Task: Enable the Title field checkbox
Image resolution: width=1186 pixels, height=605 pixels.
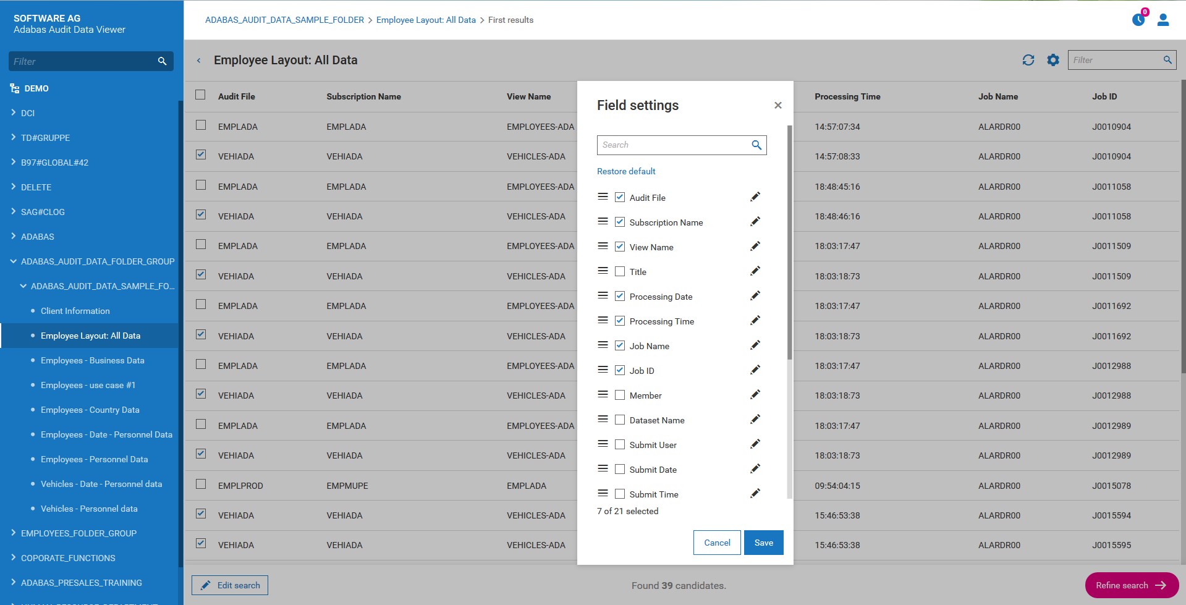Action: 620,271
